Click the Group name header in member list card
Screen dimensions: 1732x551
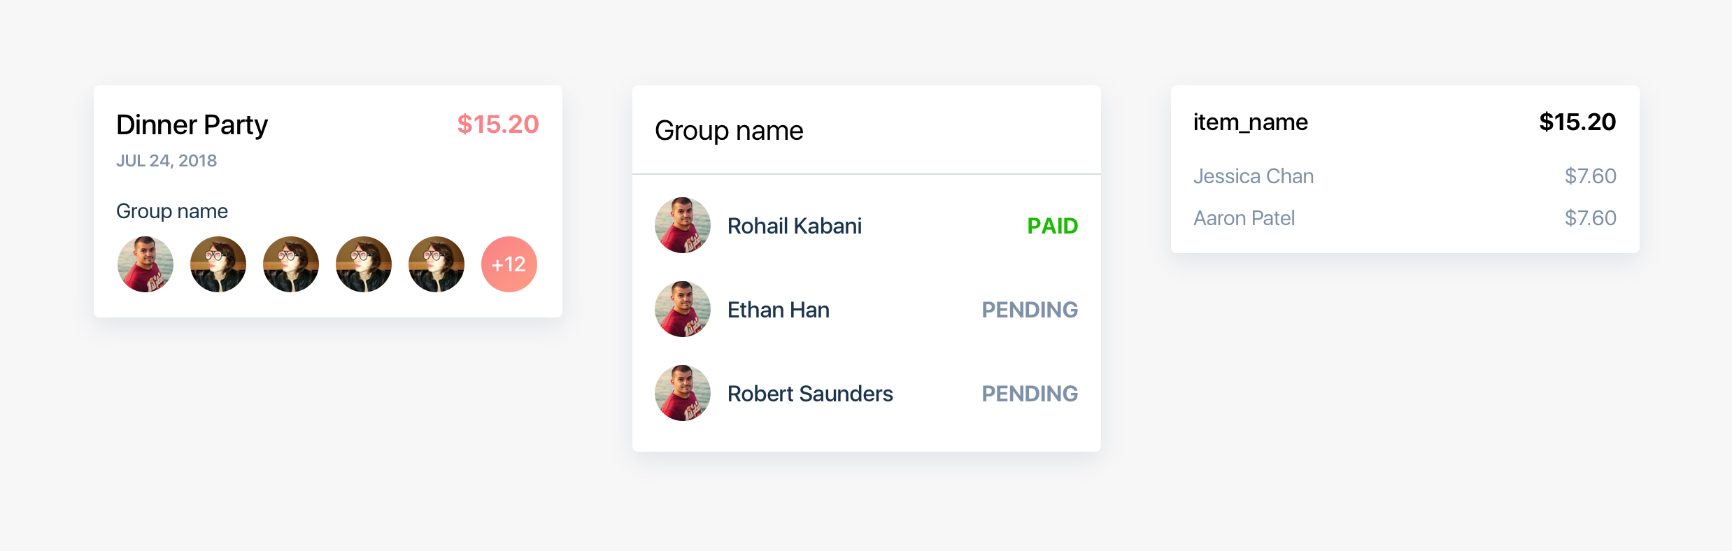point(729,131)
